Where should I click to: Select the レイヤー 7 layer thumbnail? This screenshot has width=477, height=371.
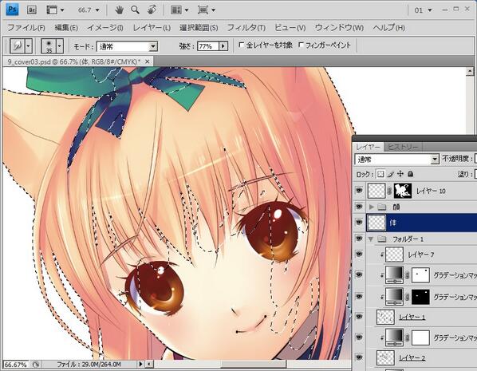[394, 255]
